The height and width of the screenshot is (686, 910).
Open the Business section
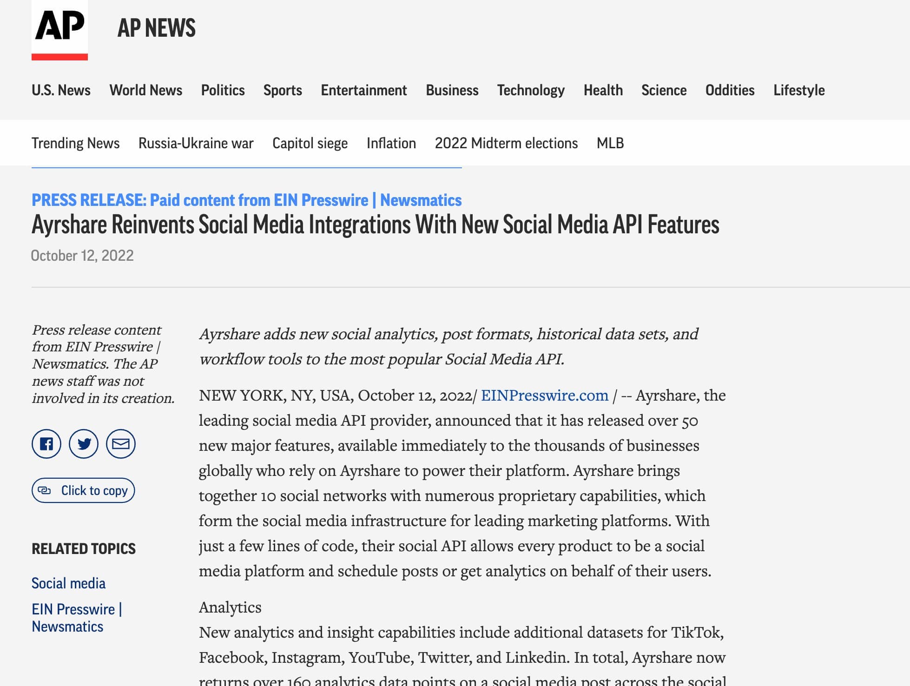[452, 90]
